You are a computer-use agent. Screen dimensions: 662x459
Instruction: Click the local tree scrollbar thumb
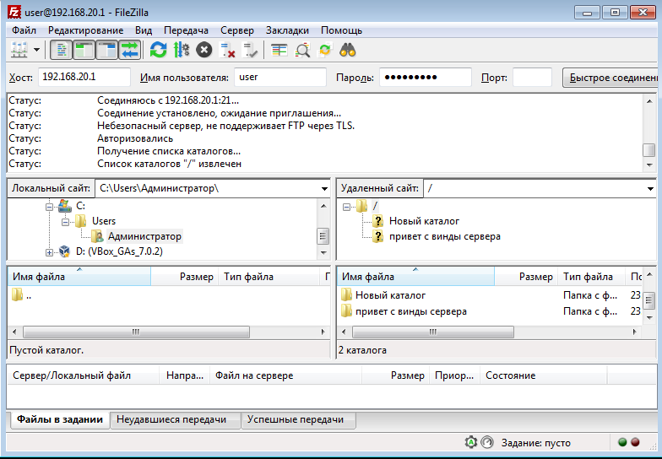[323, 236]
